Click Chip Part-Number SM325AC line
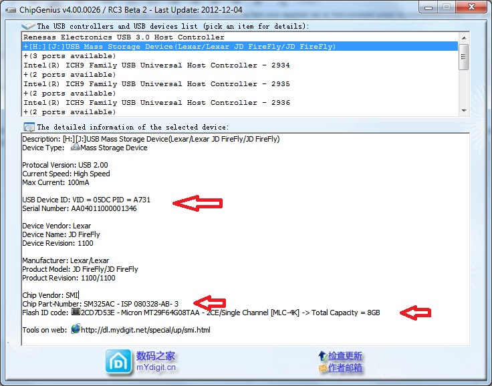 pyautogui.click(x=100, y=304)
